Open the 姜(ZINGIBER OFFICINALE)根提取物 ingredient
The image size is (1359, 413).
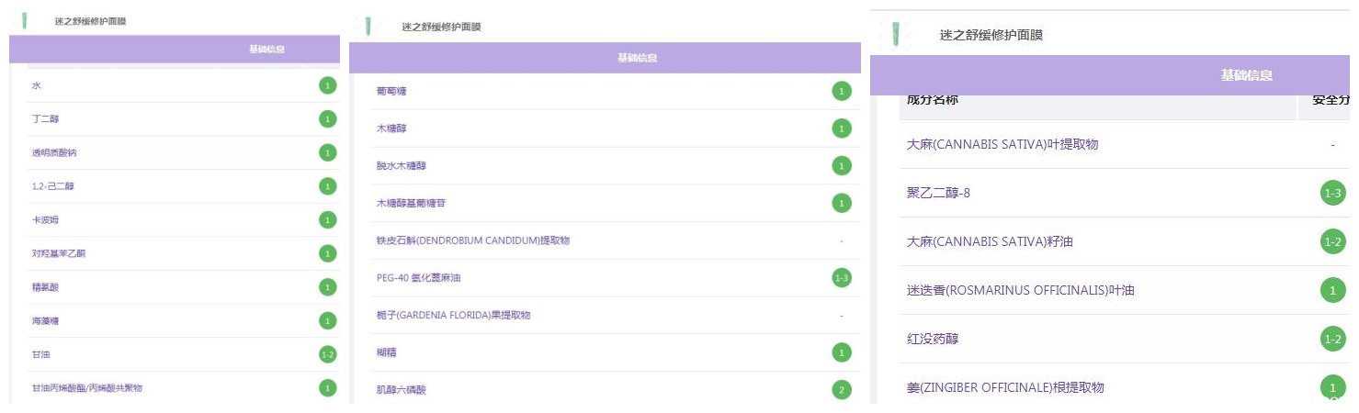(x=1005, y=387)
